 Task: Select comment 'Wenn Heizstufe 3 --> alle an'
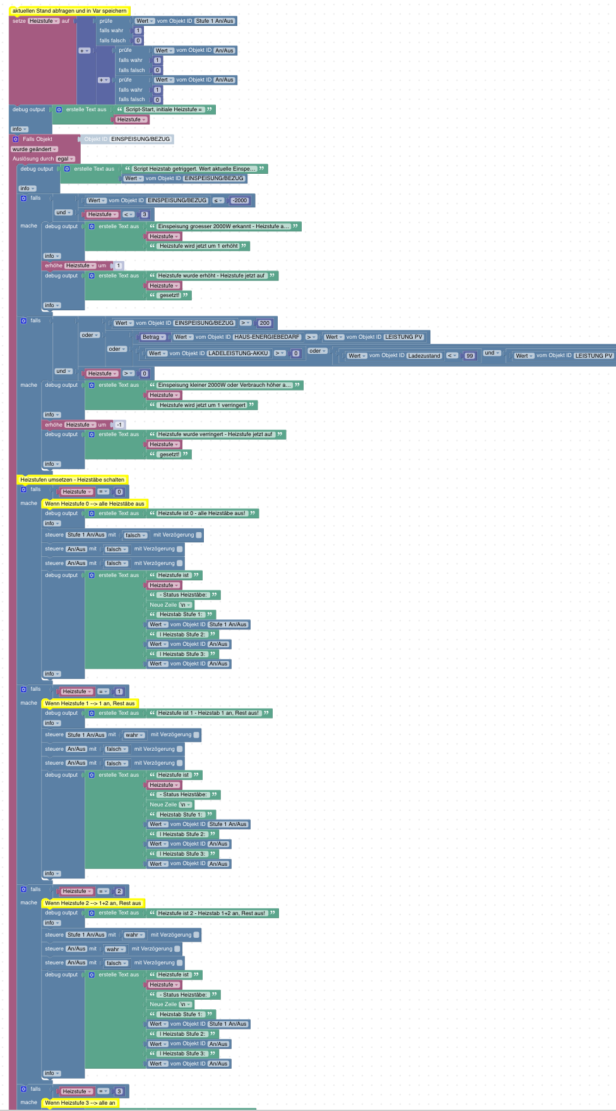[x=80, y=1103]
